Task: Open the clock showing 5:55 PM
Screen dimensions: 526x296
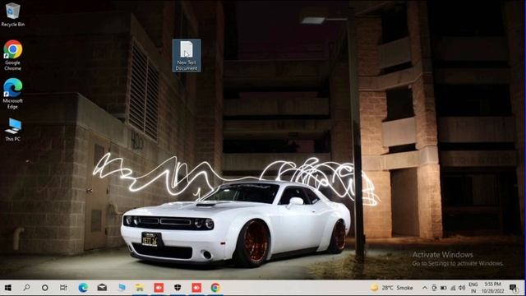Action: point(493,288)
